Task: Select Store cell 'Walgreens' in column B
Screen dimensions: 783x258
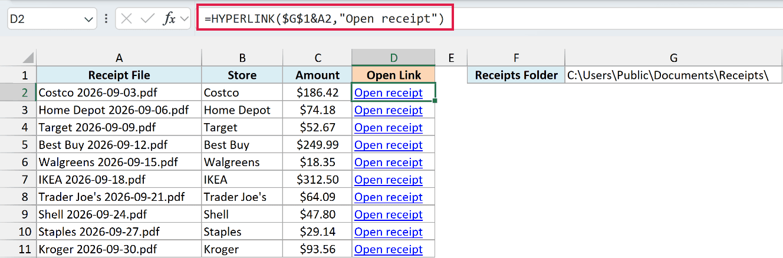Action: click(242, 162)
